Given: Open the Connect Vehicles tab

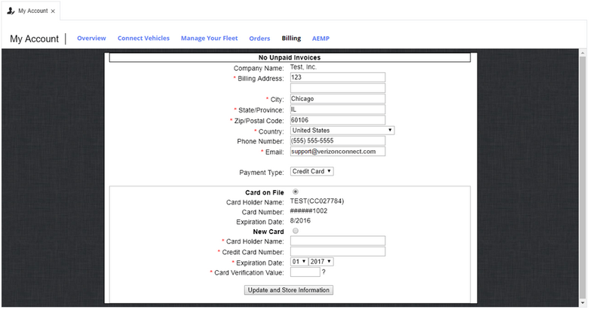Looking at the screenshot, I should click(143, 38).
